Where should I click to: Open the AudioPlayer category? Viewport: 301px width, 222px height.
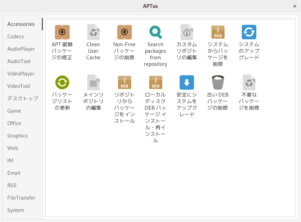coord(22,49)
